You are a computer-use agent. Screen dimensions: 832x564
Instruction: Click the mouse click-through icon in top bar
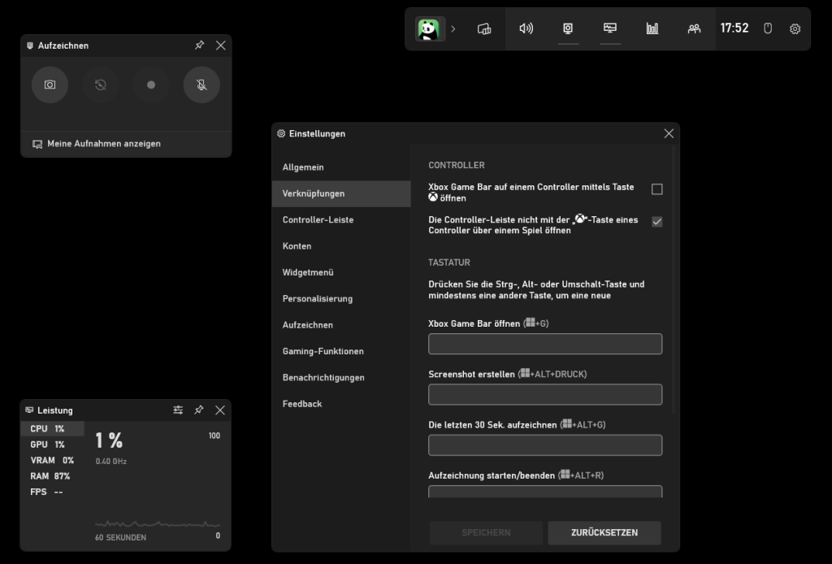768,28
